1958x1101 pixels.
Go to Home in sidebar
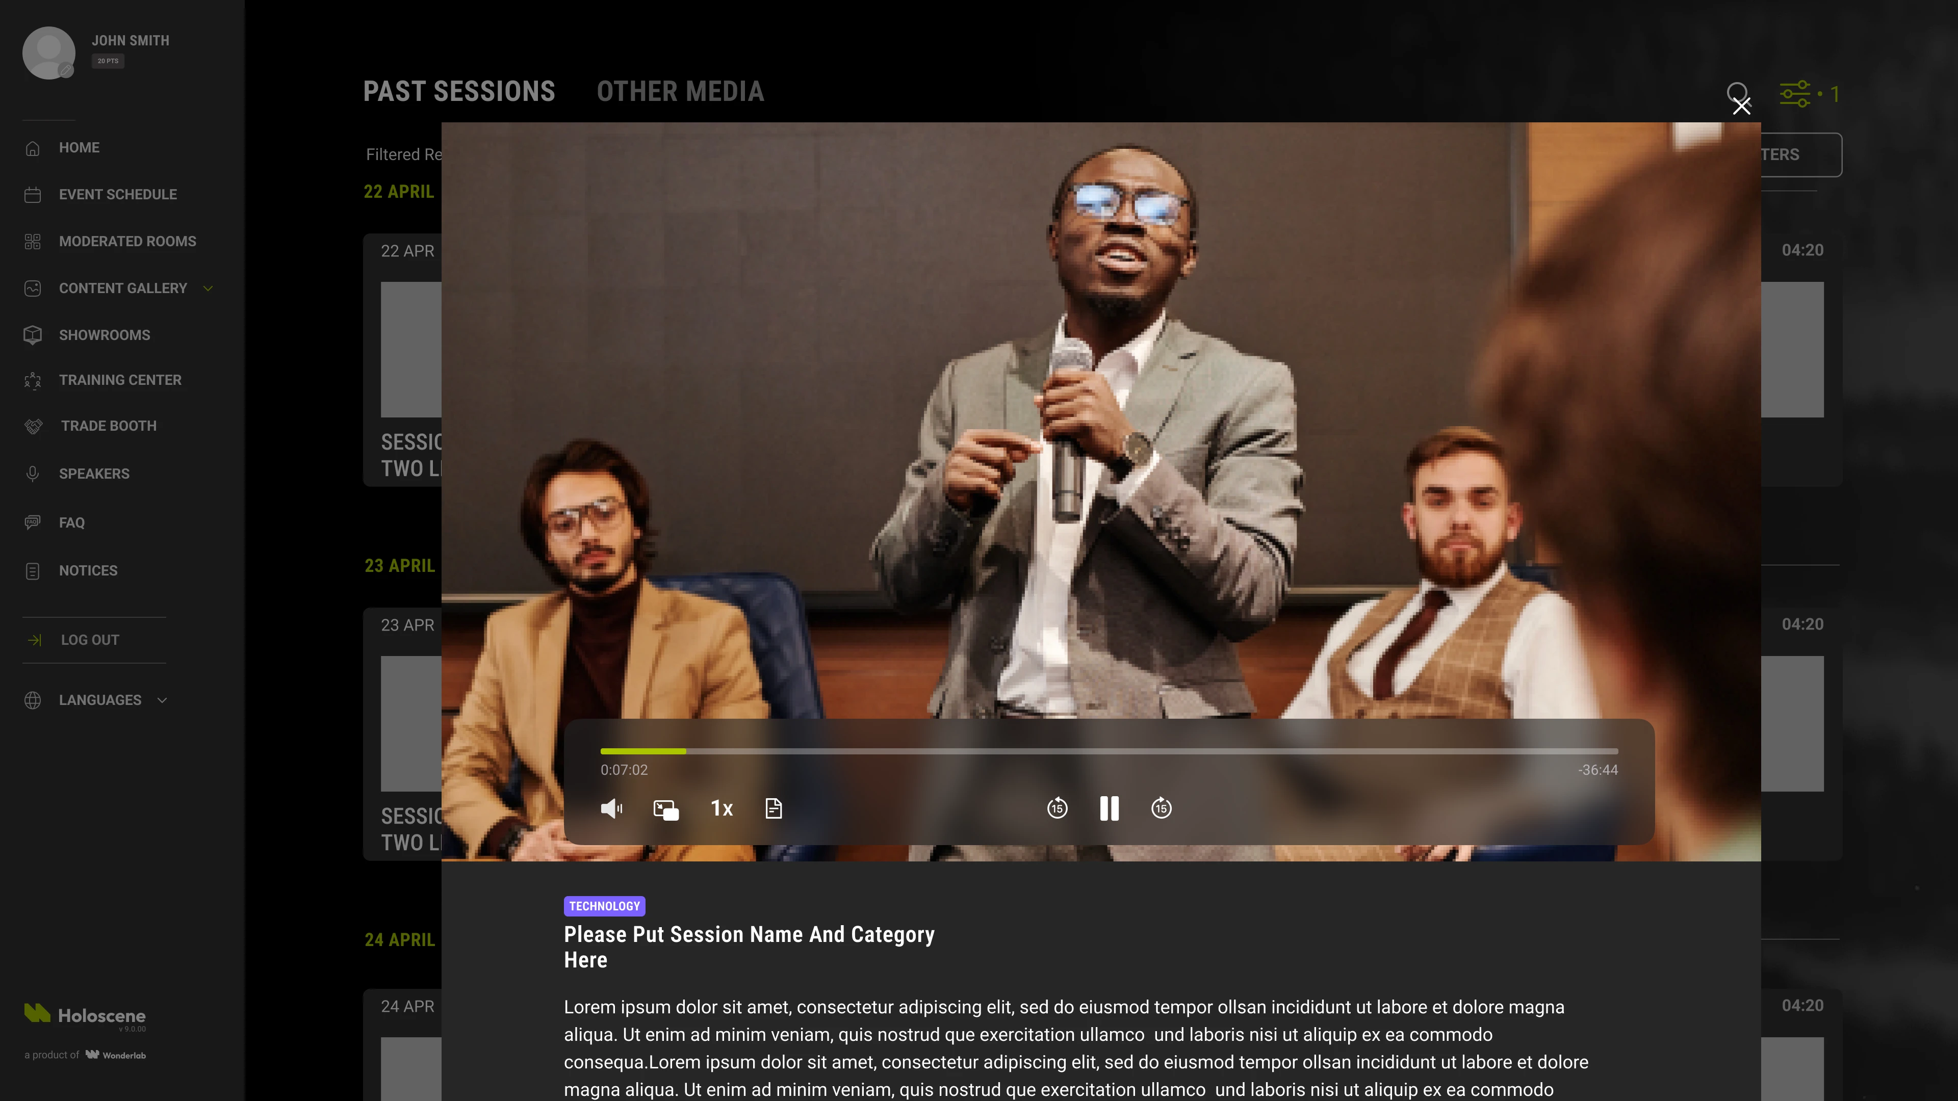point(79,147)
